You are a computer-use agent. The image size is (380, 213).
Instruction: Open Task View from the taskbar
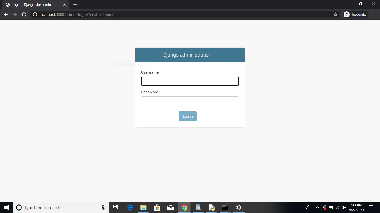point(116,207)
